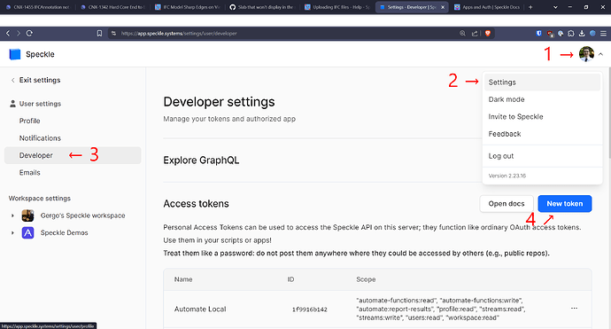Click Automate Local token name
The image size is (611, 329).
[200, 309]
